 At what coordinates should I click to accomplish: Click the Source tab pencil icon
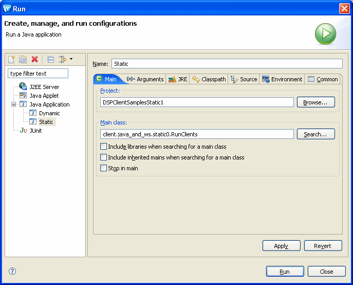(234, 79)
